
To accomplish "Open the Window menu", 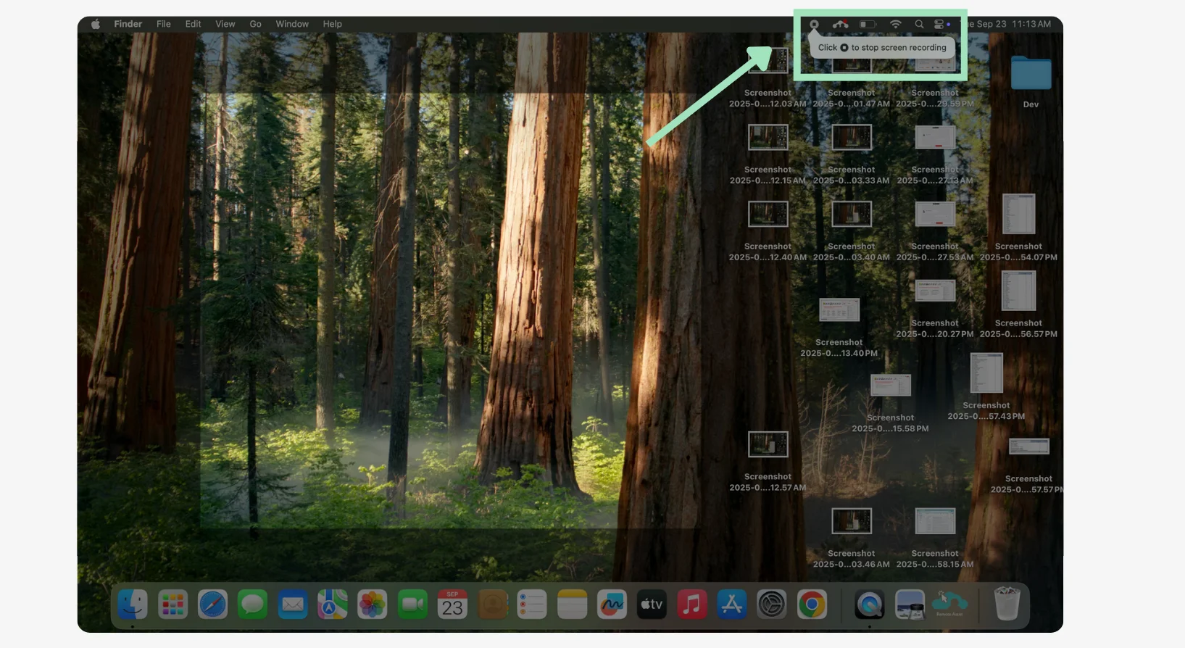I will 291,24.
